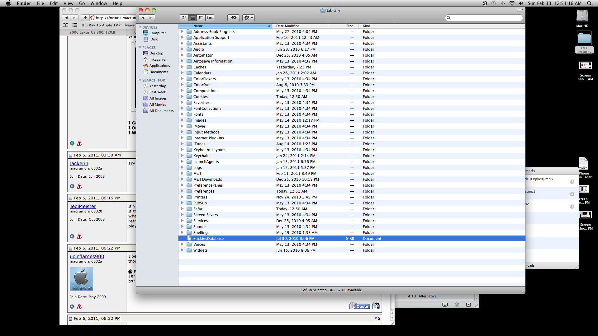The height and width of the screenshot is (336, 598).
Task: Open the Action gear menu
Action: [x=249, y=18]
